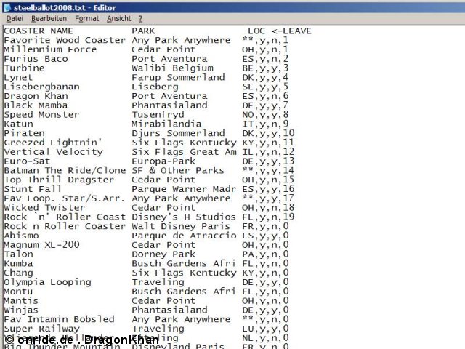Screen dimensions: 465x349
Task: Click on Millennium Force text
Action: [50, 49]
